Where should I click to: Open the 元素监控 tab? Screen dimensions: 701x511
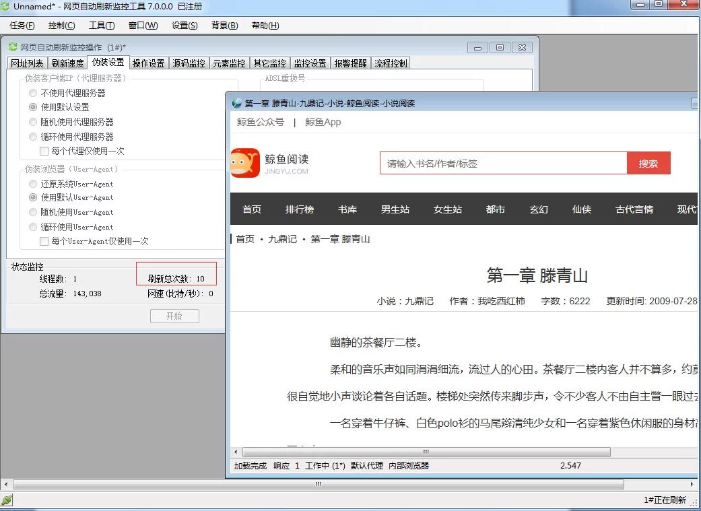pyautogui.click(x=229, y=63)
